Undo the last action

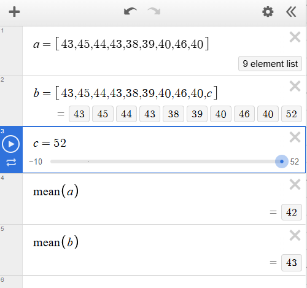click(x=130, y=12)
